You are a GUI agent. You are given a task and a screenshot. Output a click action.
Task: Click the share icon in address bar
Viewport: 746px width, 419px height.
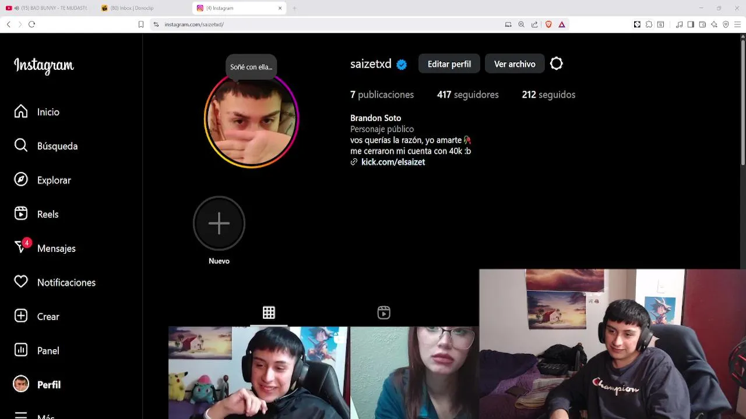[x=534, y=24]
